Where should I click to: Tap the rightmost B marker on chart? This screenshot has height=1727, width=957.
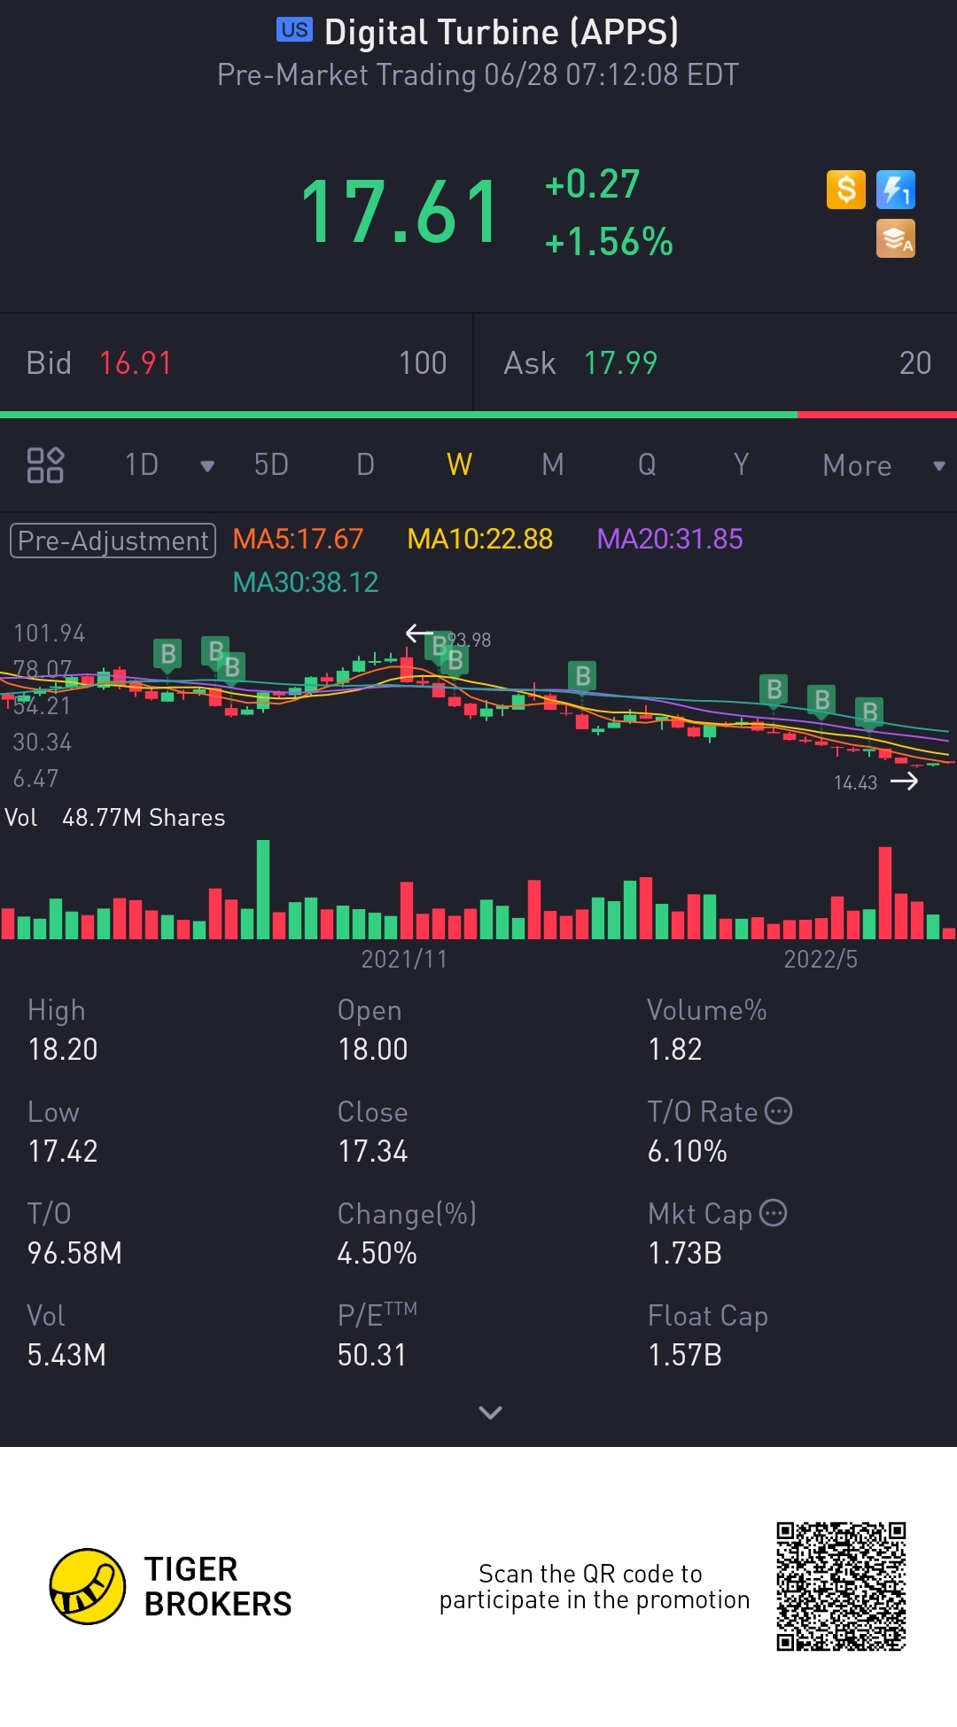870,712
